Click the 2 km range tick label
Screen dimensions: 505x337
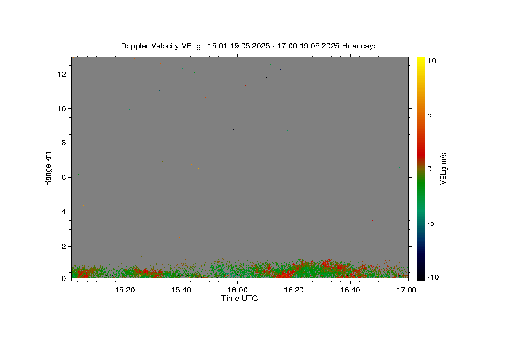click(x=64, y=247)
